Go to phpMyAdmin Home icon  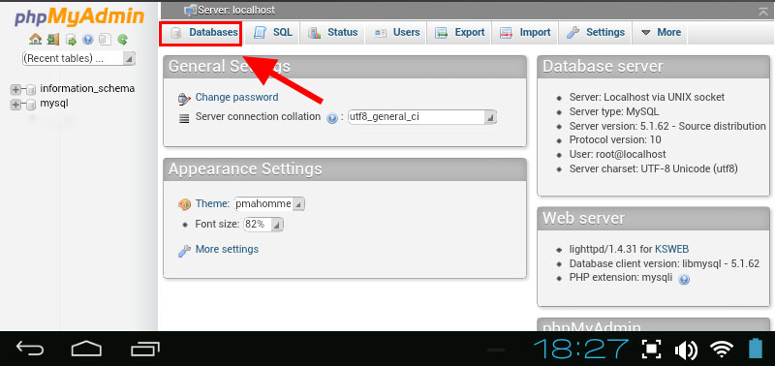35,39
